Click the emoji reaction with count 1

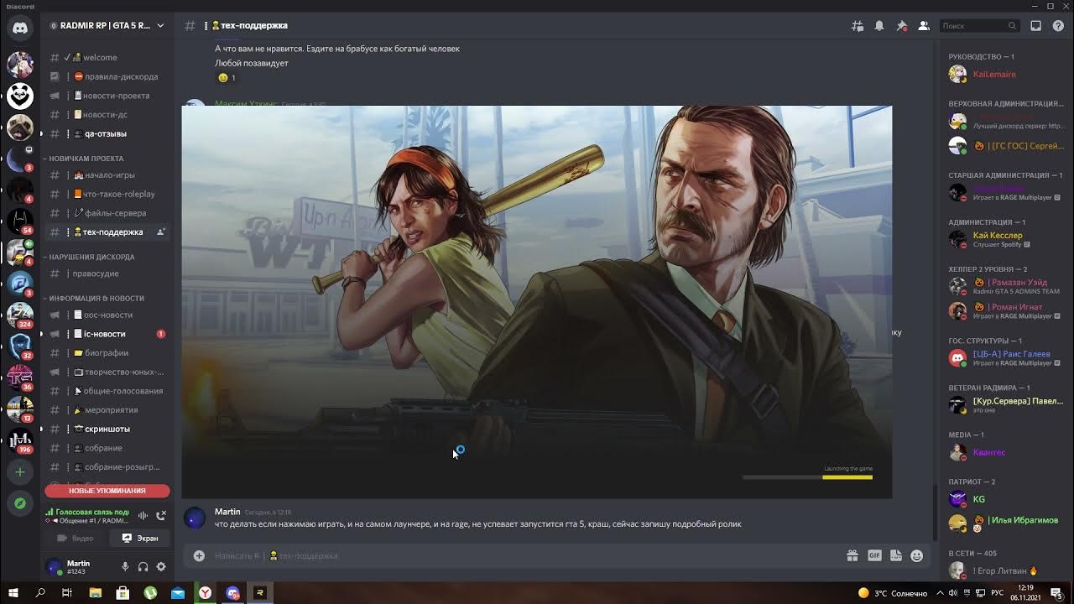point(227,78)
